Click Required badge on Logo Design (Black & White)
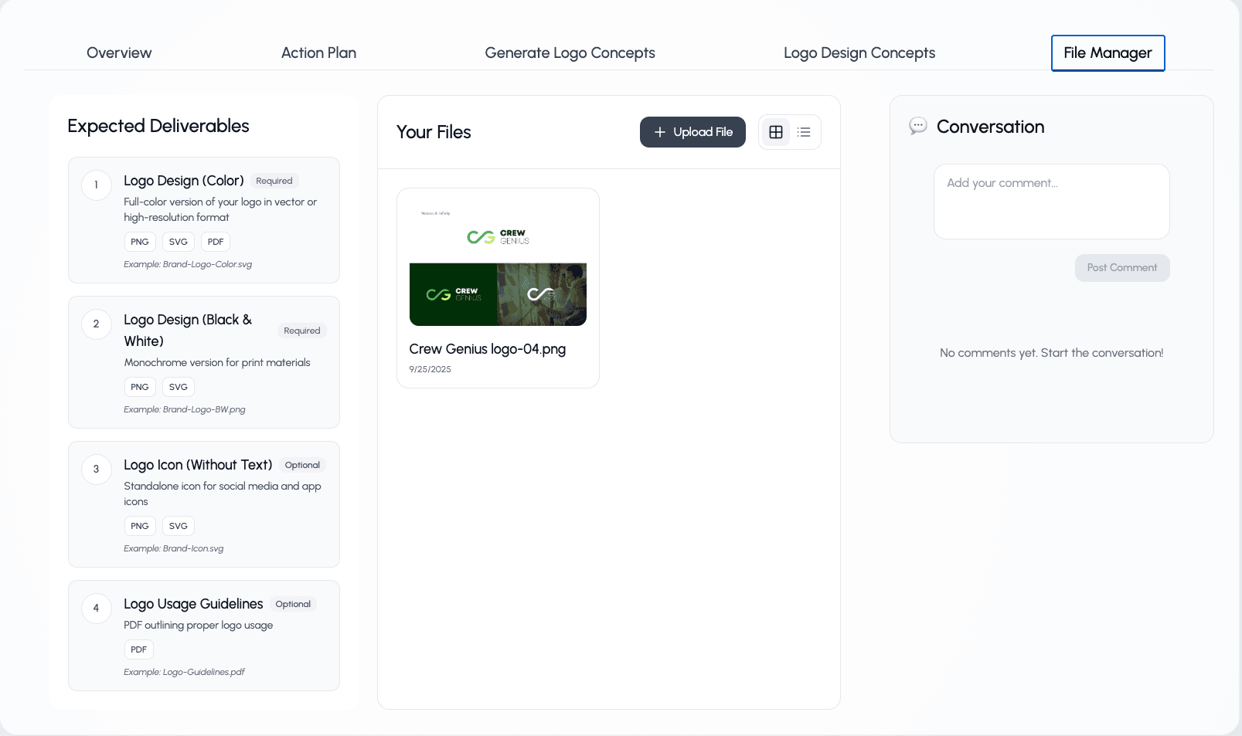Viewport: 1242px width, 736px height. [x=302, y=331]
